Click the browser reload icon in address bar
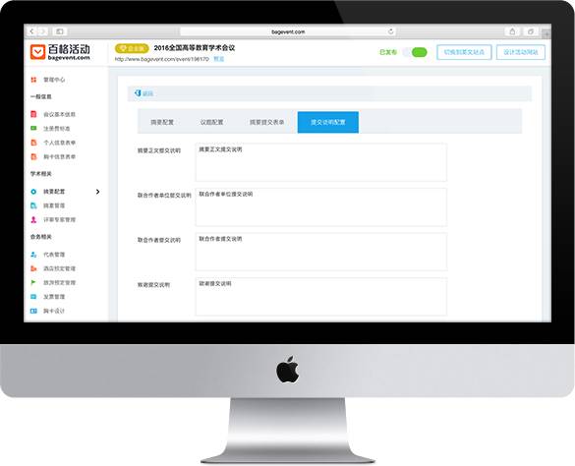The image size is (575, 466). pyautogui.click(x=390, y=31)
